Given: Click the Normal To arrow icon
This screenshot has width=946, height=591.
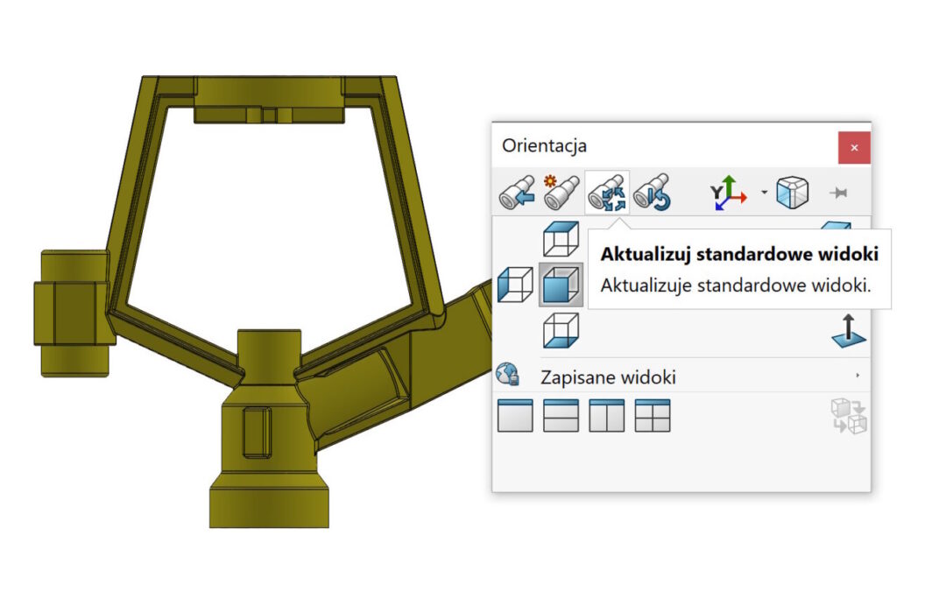Looking at the screenshot, I should [x=848, y=332].
